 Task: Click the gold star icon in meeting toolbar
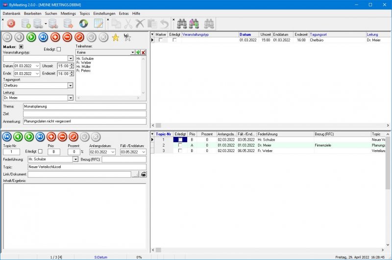pyautogui.click(x=116, y=37)
